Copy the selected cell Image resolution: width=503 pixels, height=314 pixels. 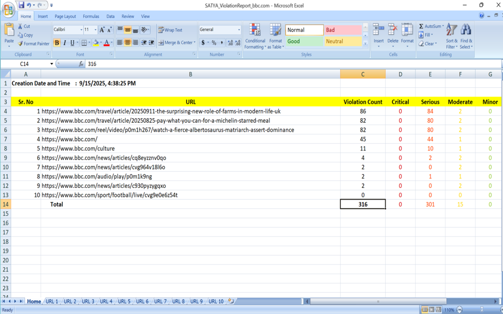(x=25, y=35)
